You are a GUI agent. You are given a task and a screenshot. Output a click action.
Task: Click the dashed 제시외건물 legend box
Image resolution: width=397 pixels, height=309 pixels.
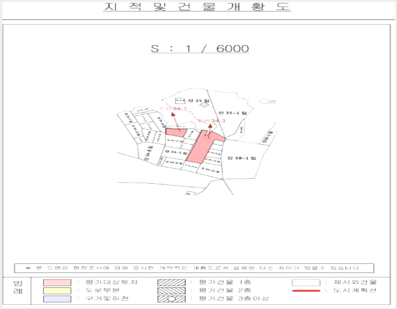click(306, 283)
